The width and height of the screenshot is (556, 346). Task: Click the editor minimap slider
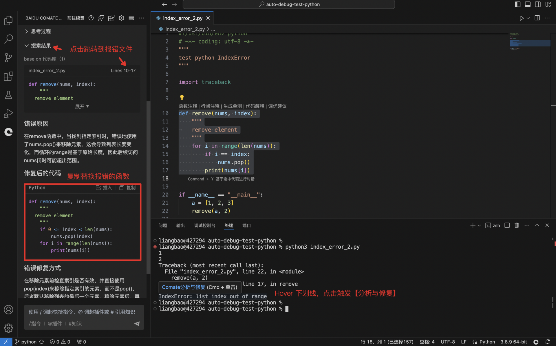(530, 43)
